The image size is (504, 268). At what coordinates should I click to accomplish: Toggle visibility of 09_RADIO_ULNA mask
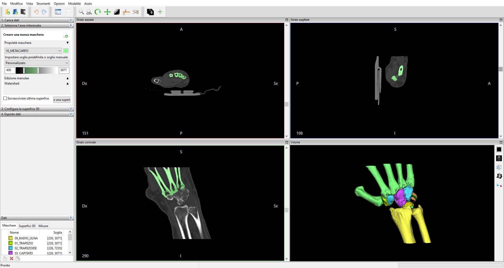[10, 238]
